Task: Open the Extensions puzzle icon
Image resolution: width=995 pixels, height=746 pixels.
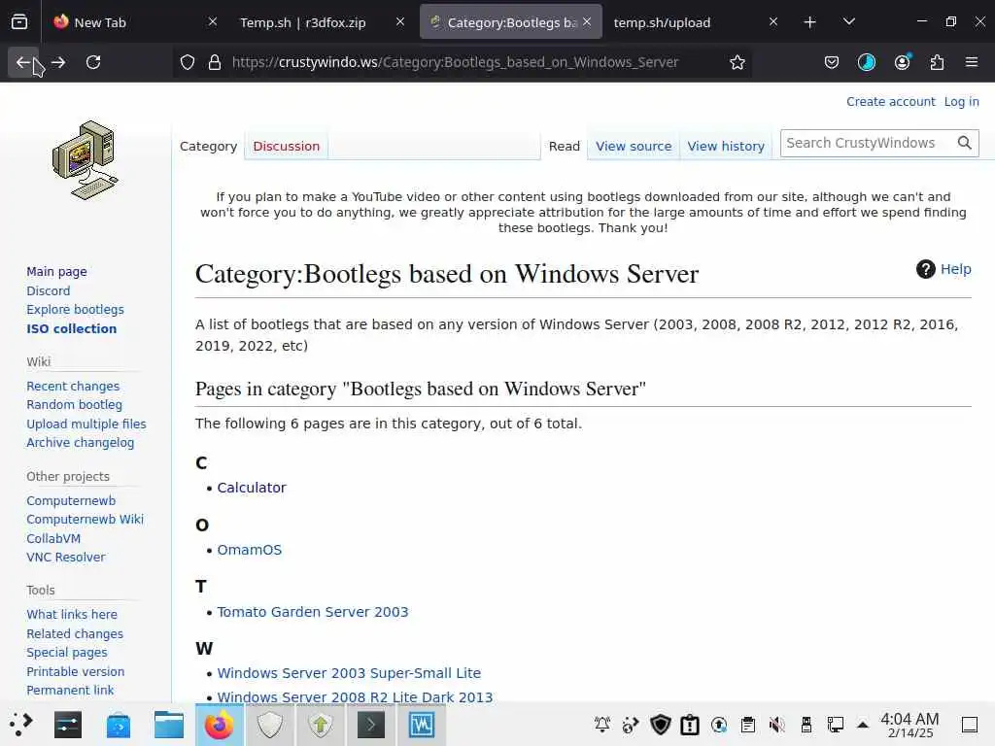Action: click(937, 62)
